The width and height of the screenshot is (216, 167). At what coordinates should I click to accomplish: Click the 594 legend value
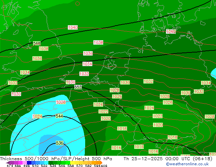[x=97, y=166]
